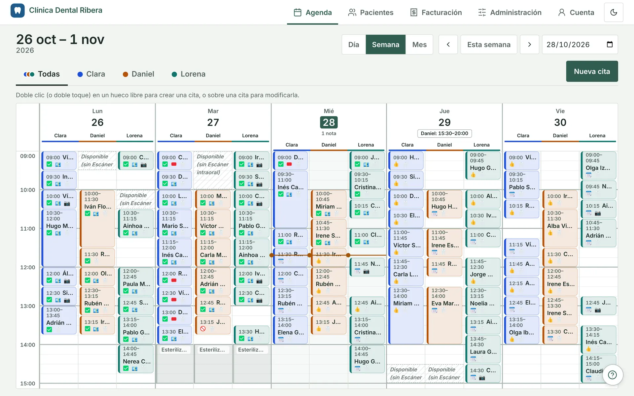The height and width of the screenshot is (396, 634).
Task: Select the highlighted day number 28
Action: click(x=329, y=122)
